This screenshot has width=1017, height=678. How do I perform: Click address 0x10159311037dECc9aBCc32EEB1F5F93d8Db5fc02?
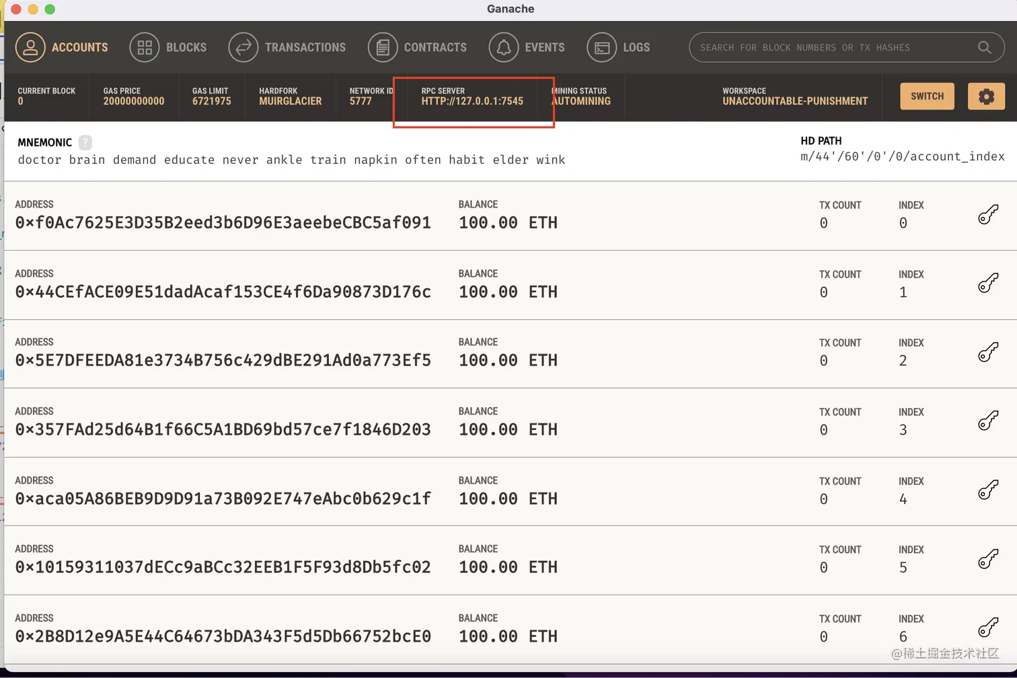[x=223, y=567]
